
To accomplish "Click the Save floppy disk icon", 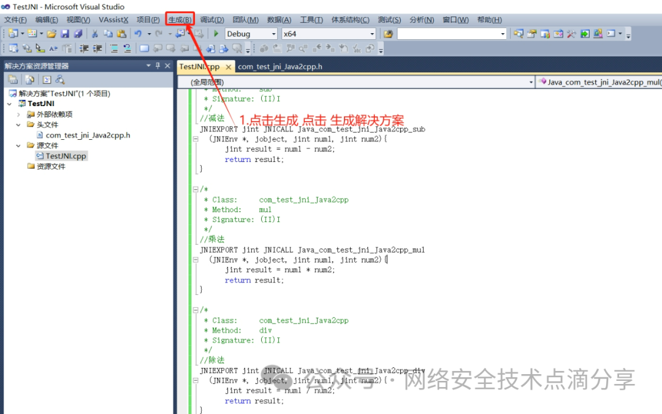I will pyautogui.click(x=64, y=34).
